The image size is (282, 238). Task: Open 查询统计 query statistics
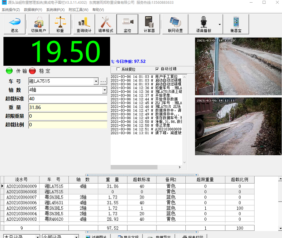coord(84,24)
